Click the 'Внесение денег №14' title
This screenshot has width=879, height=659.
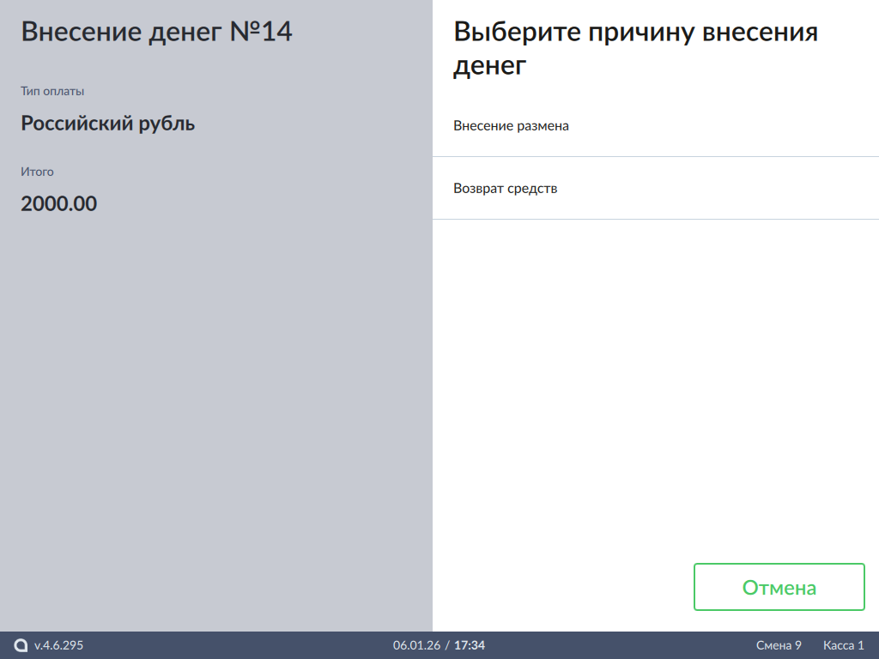coord(156,32)
